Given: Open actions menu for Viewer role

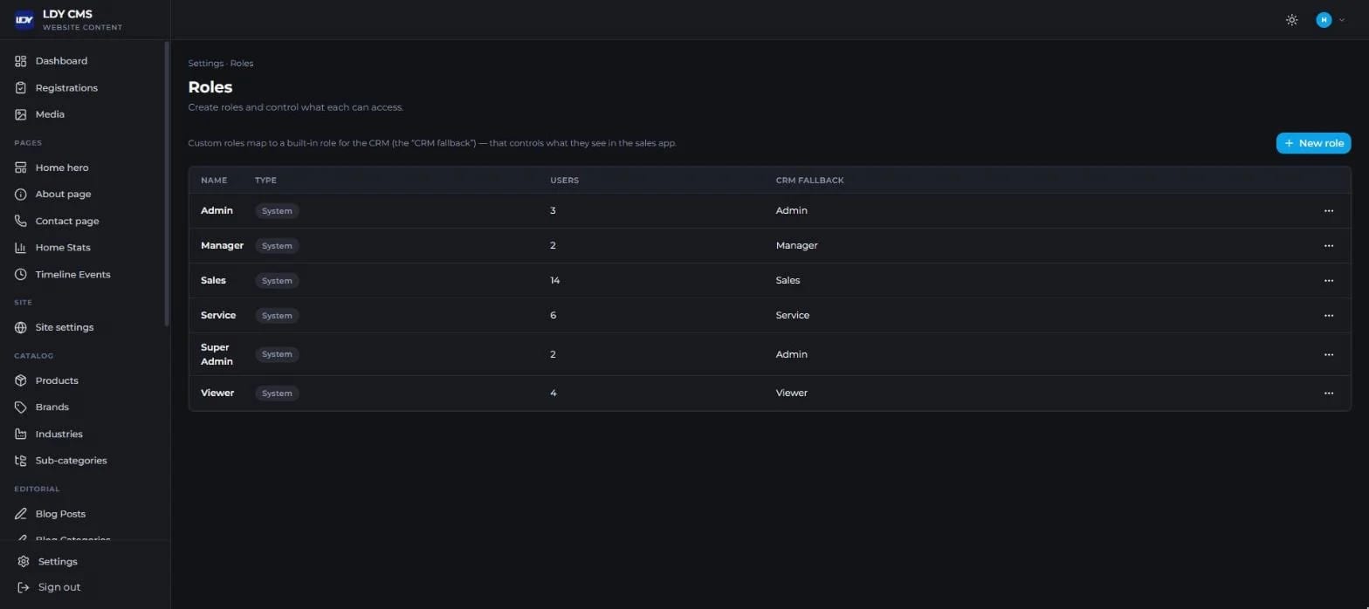Looking at the screenshot, I should 1329,393.
